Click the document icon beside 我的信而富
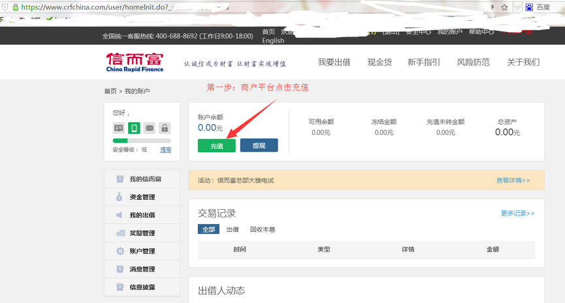565x303 pixels. coord(120,179)
